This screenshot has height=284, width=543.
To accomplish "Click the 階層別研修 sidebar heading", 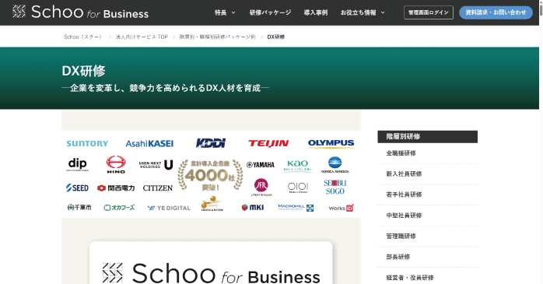I will point(427,136).
